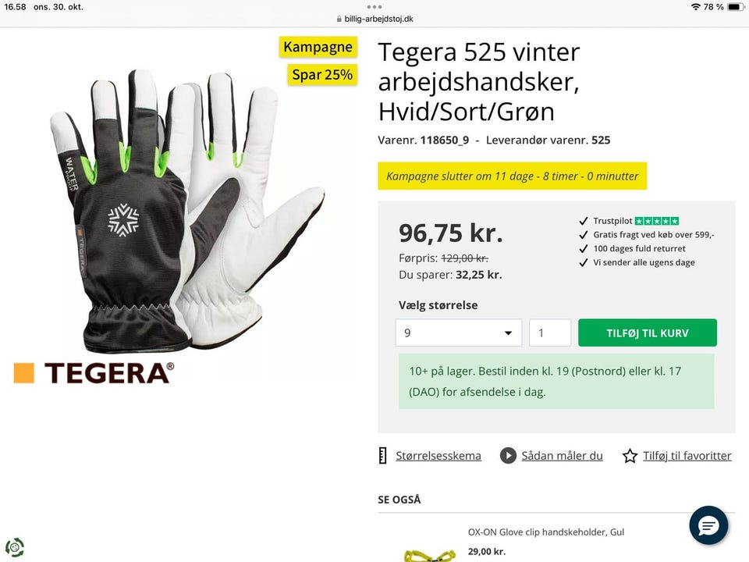Screen dimensions: 749x562
Task: Click the star icon for favorites
Action: [630, 456]
